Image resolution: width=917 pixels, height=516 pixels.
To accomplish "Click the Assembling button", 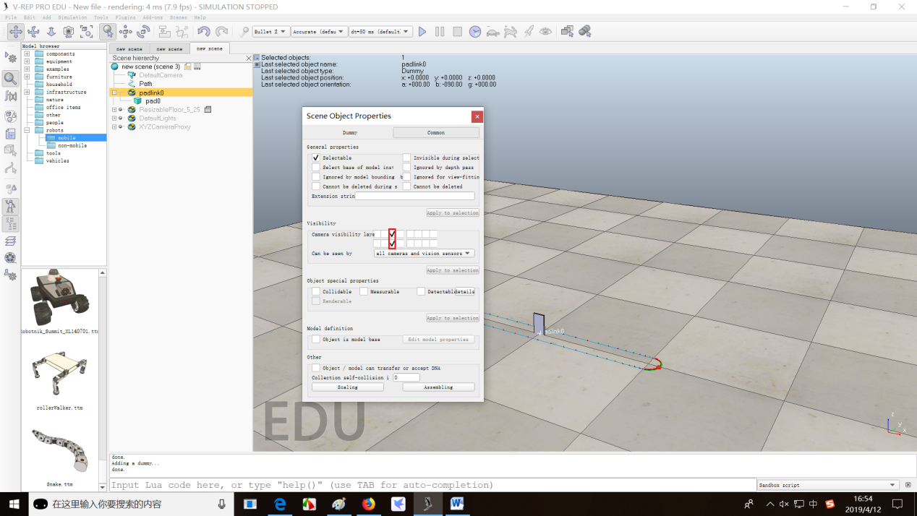I will click(438, 387).
